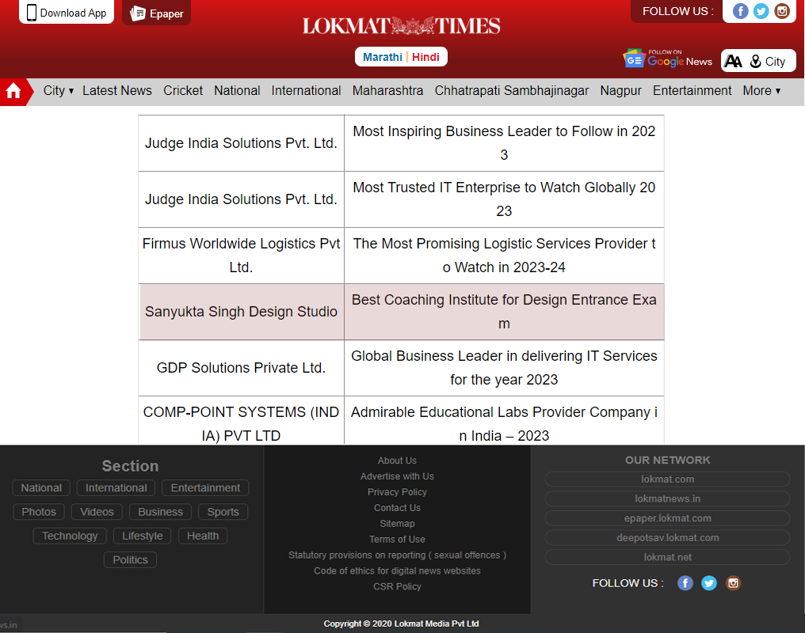
Task: Open Nagpur section
Action: coord(620,91)
